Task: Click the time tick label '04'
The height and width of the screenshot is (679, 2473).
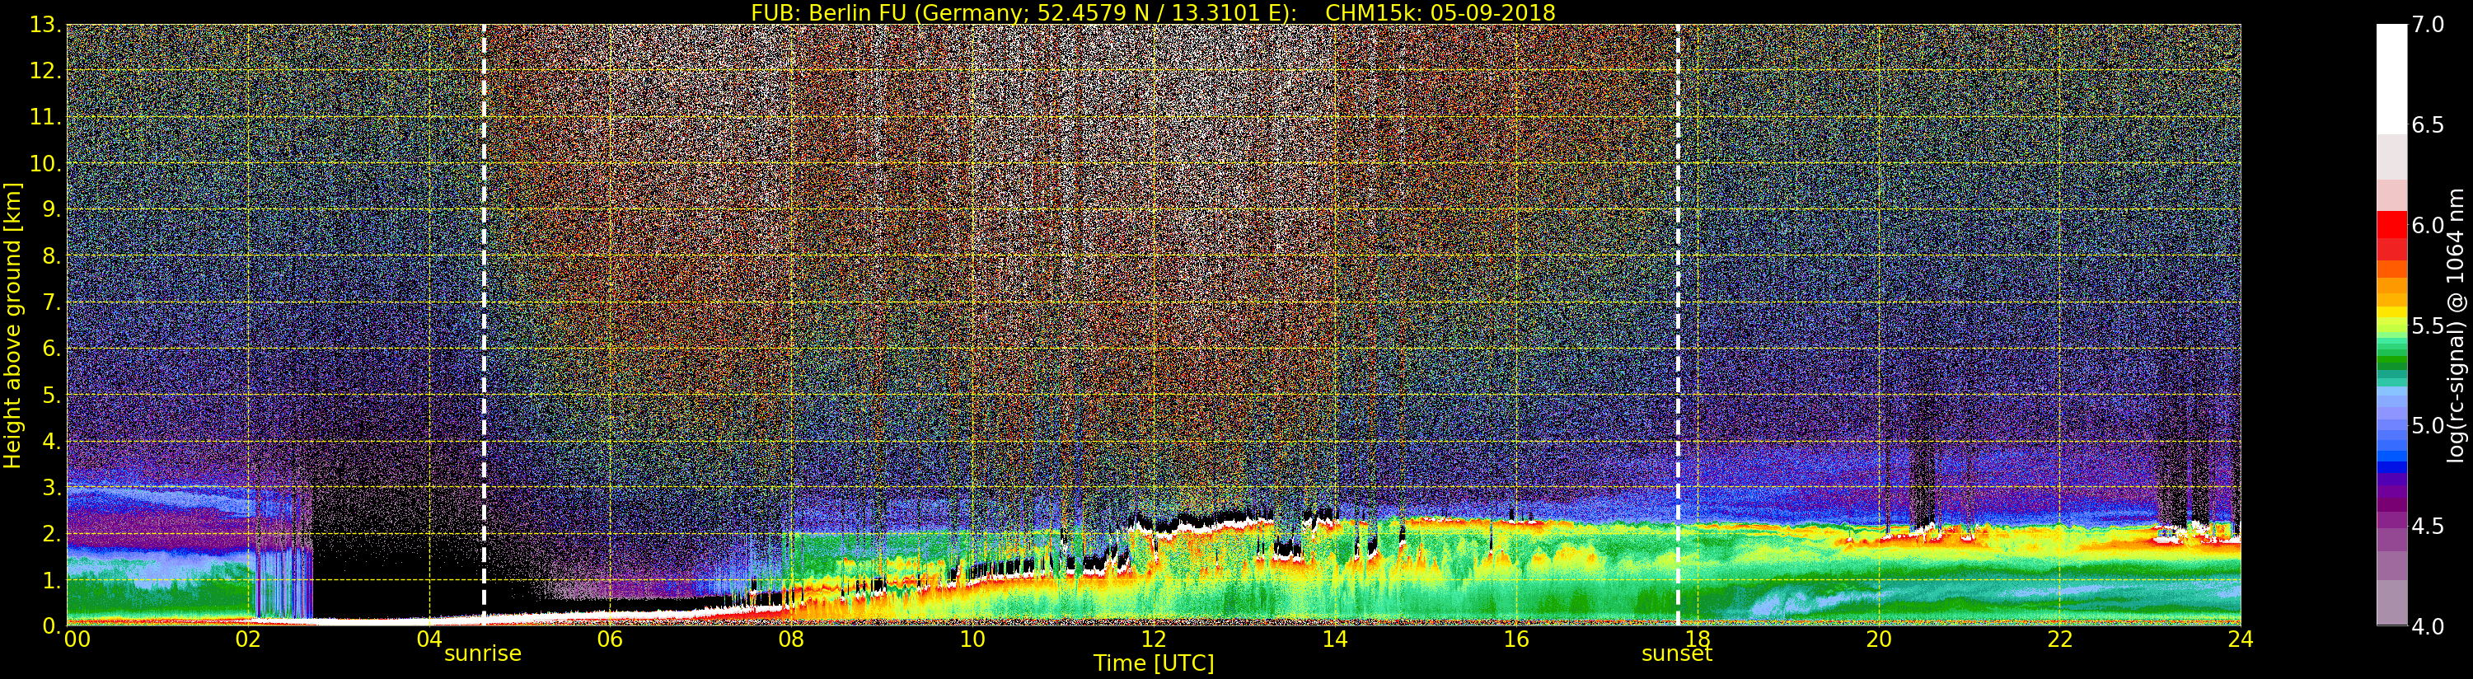Action: (x=429, y=639)
